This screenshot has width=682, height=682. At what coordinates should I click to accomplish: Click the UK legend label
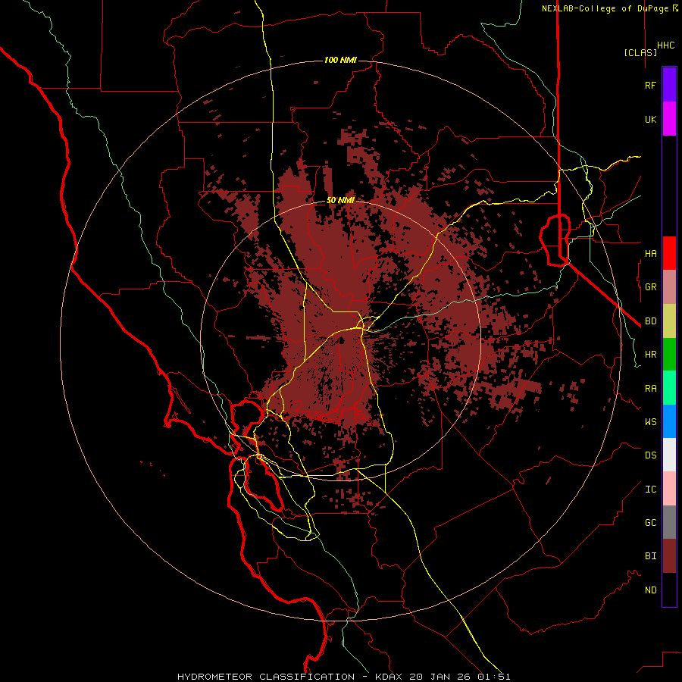point(650,120)
